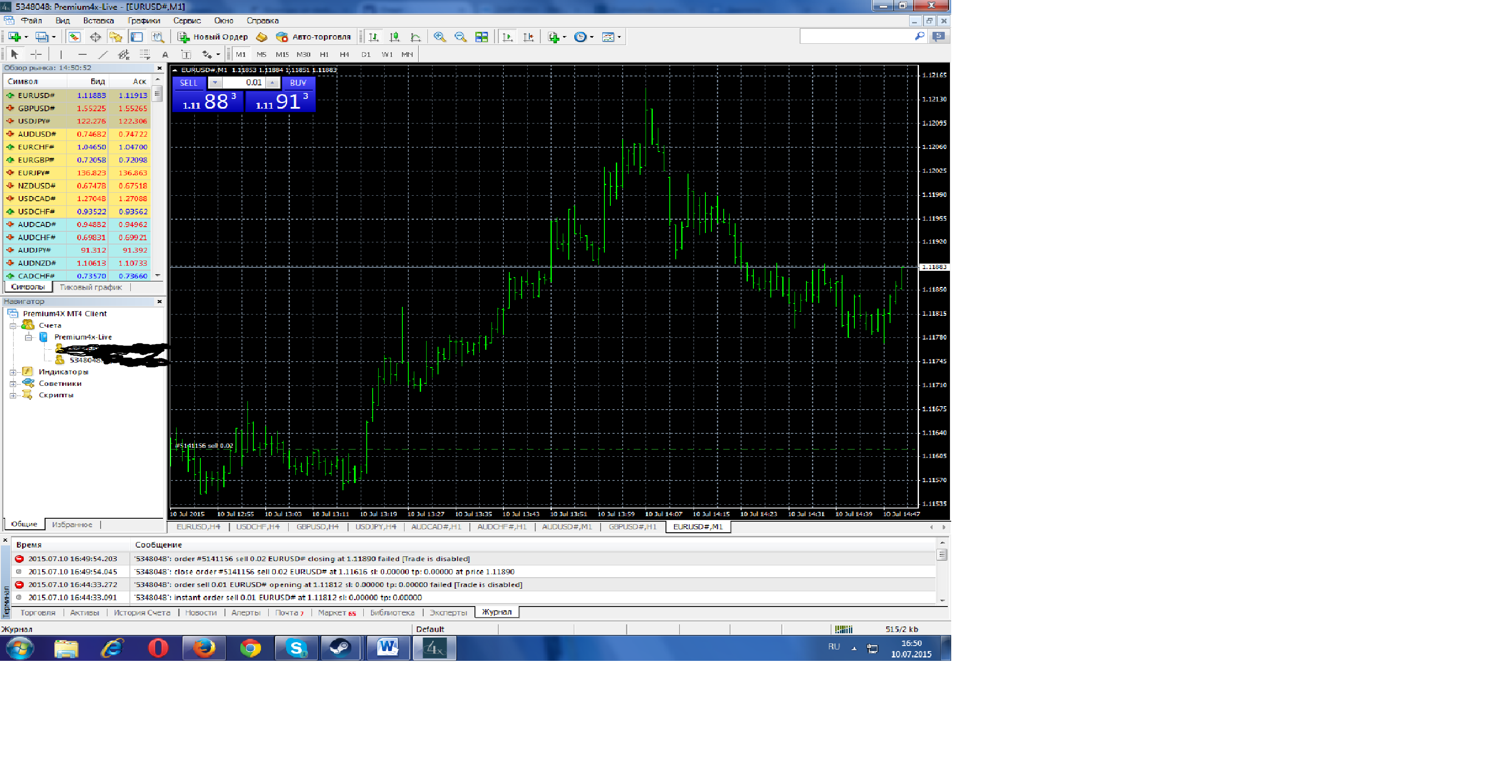Viewport: 1486px width, 764px height.
Task: Open Skype from the taskbar
Action: [x=297, y=648]
